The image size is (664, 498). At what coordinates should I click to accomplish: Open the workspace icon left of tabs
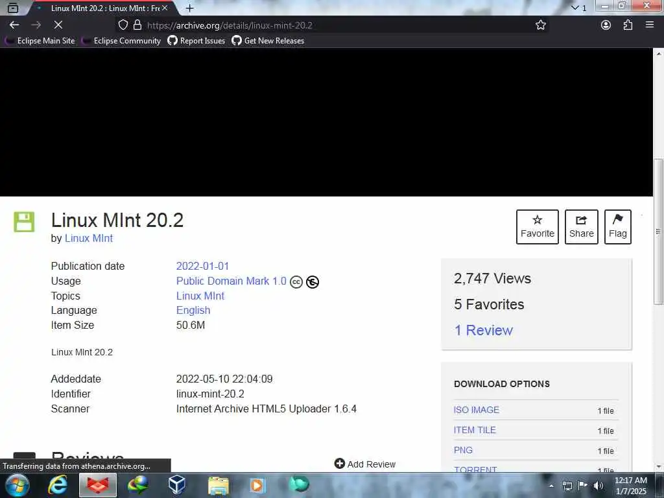(13, 8)
